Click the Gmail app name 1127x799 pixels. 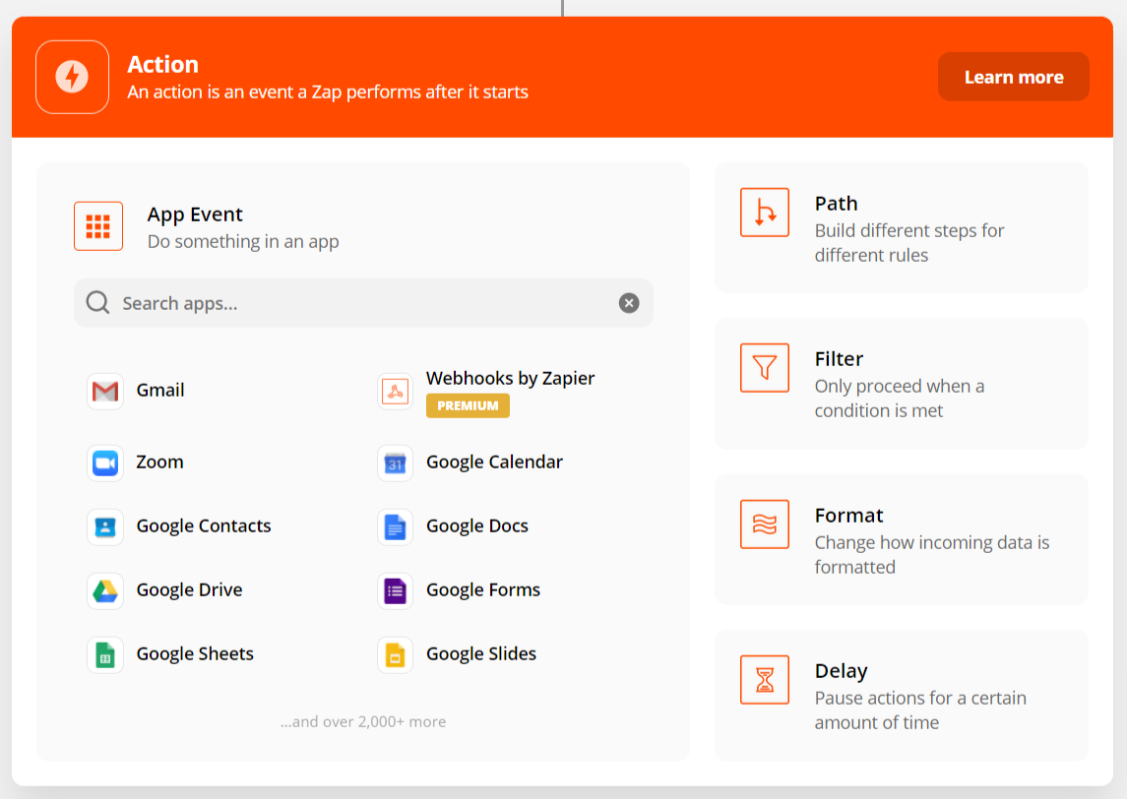[160, 391]
